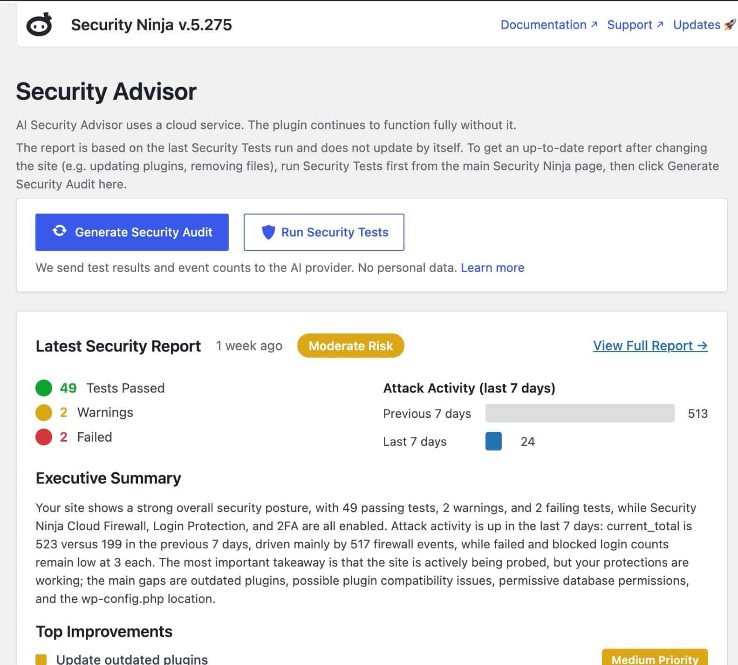Follow the Learn more link
Image resolution: width=738 pixels, height=665 pixels.
point(492,268)
